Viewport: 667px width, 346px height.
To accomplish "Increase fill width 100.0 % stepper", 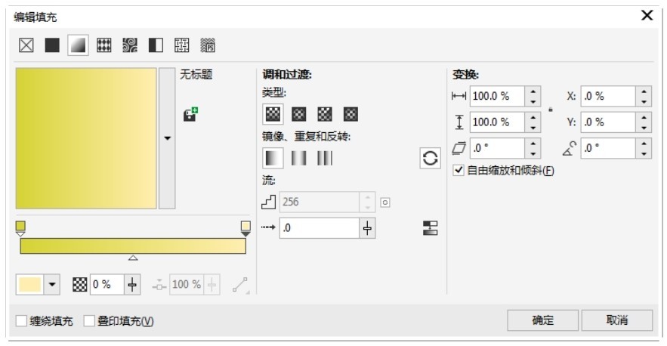I will point(533,91).
